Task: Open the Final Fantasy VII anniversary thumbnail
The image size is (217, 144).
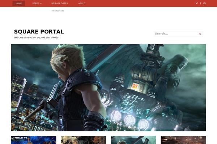Action: [34, 140]
